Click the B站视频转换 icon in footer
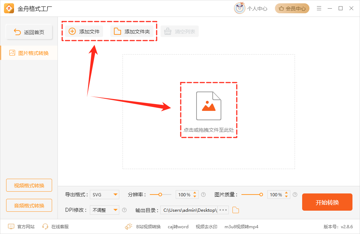This screenshot has height=234, width=360. [x=129, y=226]
